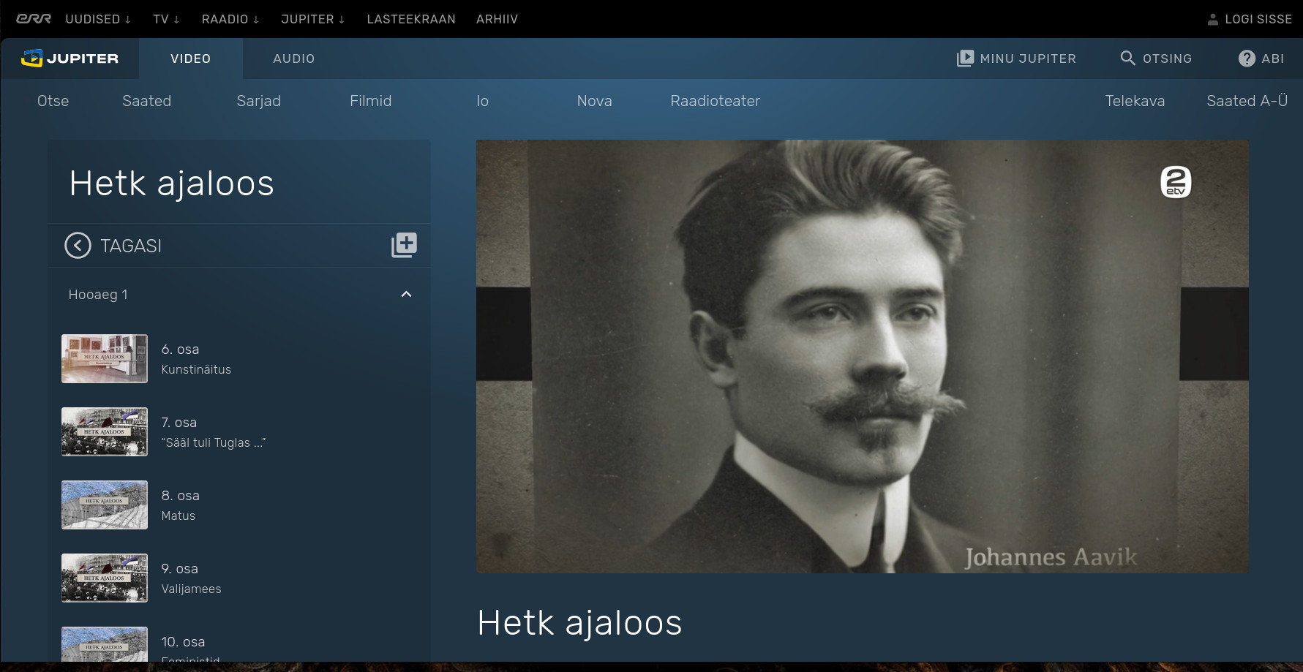
Task: Select episode 6 Kunstinäitus thumbnail
Action: coord(105,358)
